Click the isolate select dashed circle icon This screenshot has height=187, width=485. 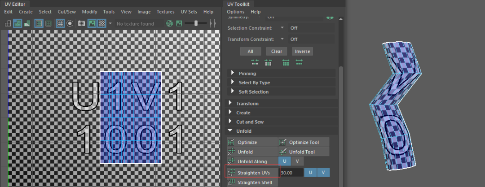(x=70, y=23)
